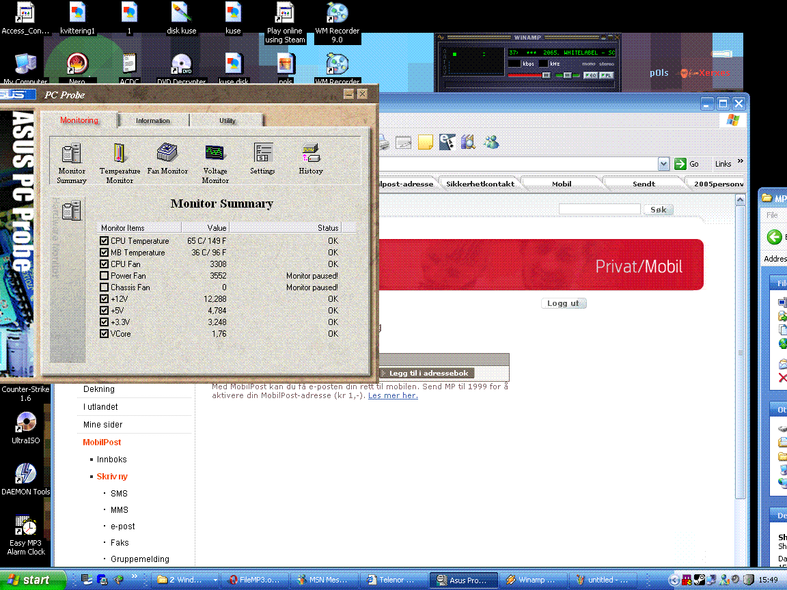Image resolution: width=787 pixels, height=590 pixels.
Task: Expand hidden quick launch icons chevron
Action: 134,576
